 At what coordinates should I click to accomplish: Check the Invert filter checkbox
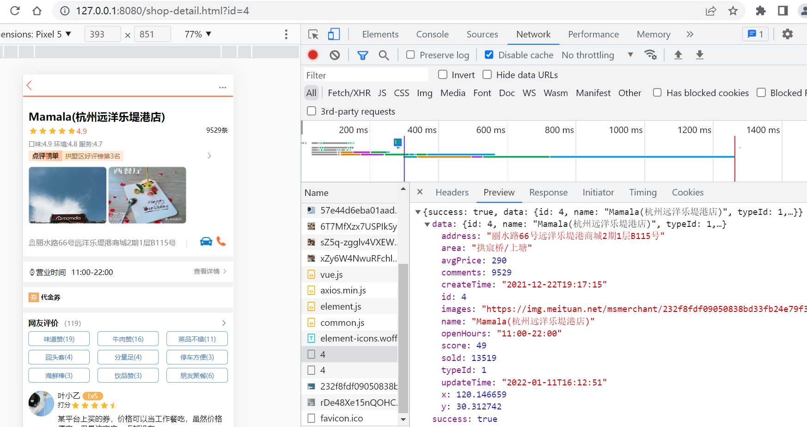point(443,74)
